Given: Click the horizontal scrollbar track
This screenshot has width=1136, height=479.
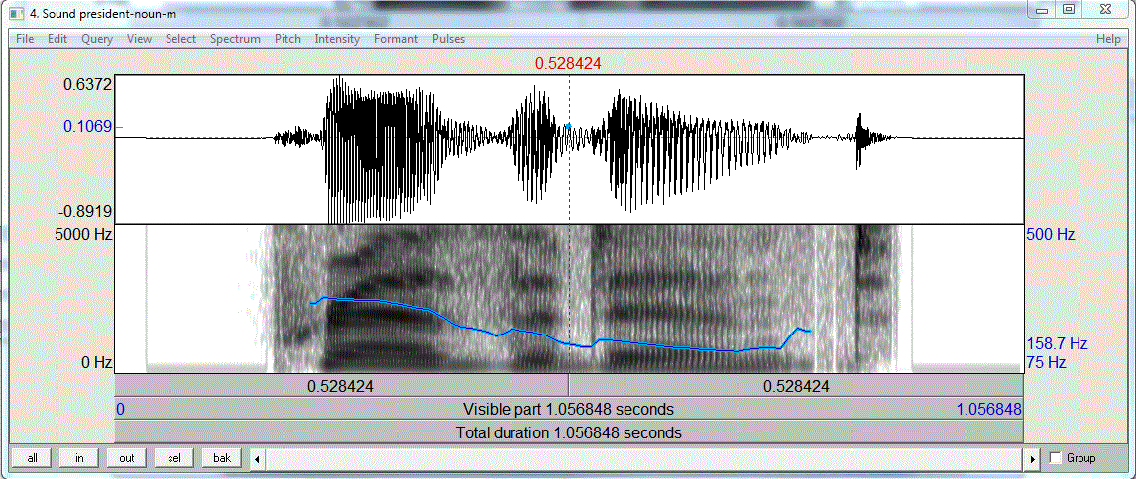Looking at the screenshot, I should (644, 459).
